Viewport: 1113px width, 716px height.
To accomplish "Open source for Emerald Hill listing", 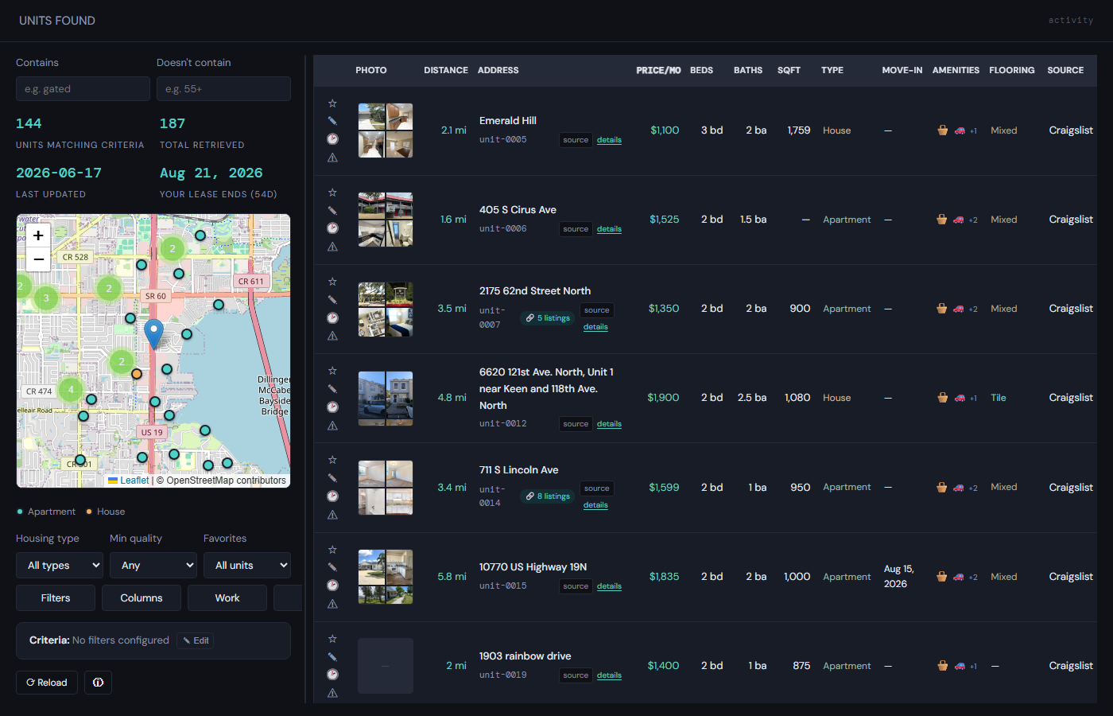I will tap(576, 140).
